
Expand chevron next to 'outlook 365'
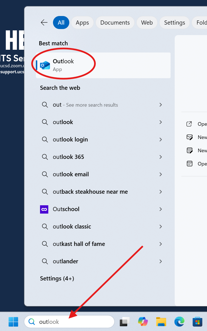pyautogui.click(x=161, y=157)
